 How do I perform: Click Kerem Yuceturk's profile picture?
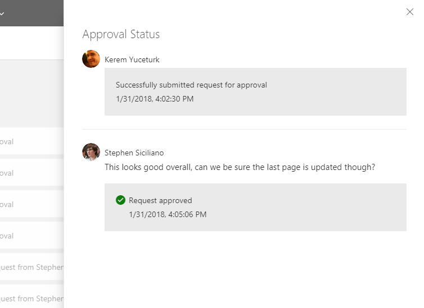(91, 59)
